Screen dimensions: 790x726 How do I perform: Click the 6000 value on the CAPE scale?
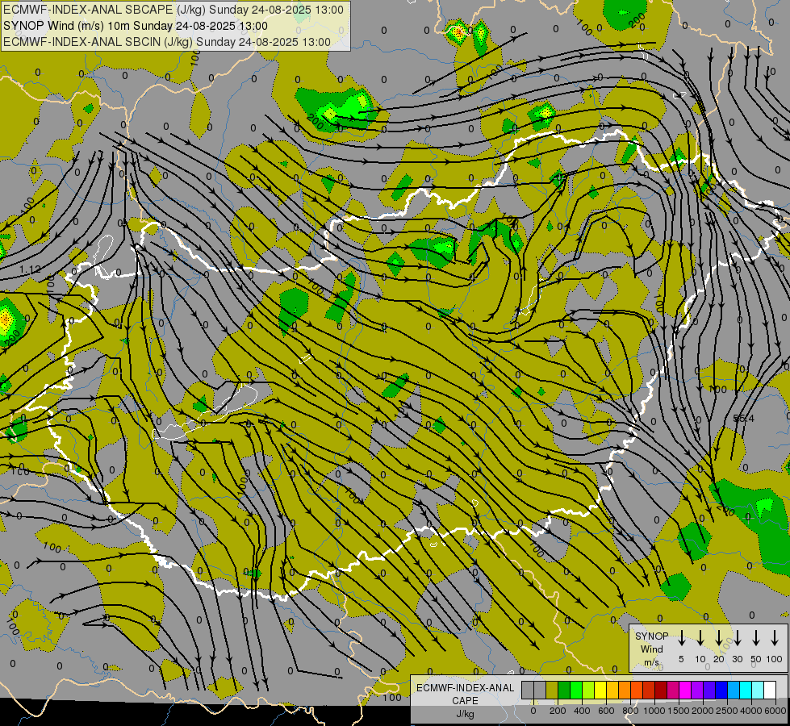pos(775,711)
